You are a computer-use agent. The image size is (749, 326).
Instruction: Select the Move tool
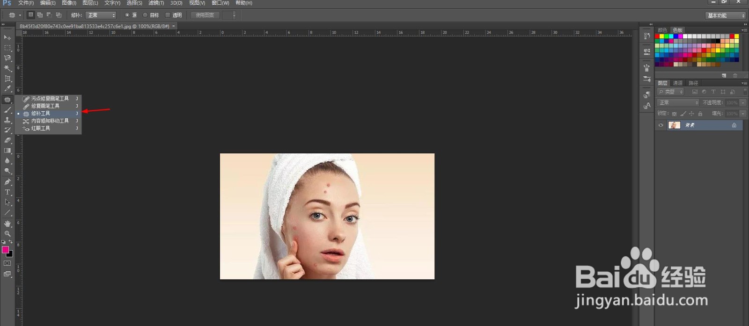pos(7,37)
